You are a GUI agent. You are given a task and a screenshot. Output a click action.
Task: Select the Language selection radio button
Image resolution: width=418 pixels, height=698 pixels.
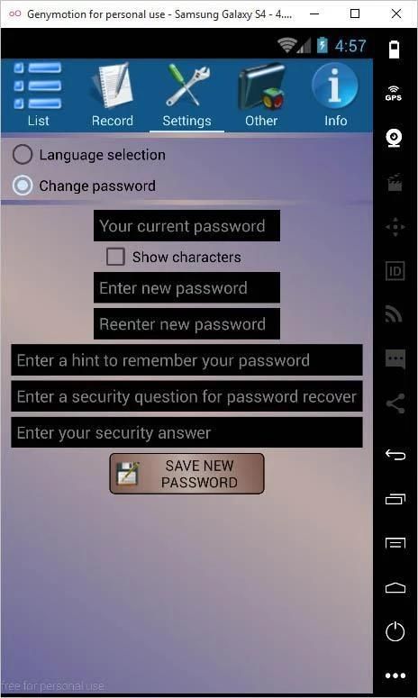point(23,155)
